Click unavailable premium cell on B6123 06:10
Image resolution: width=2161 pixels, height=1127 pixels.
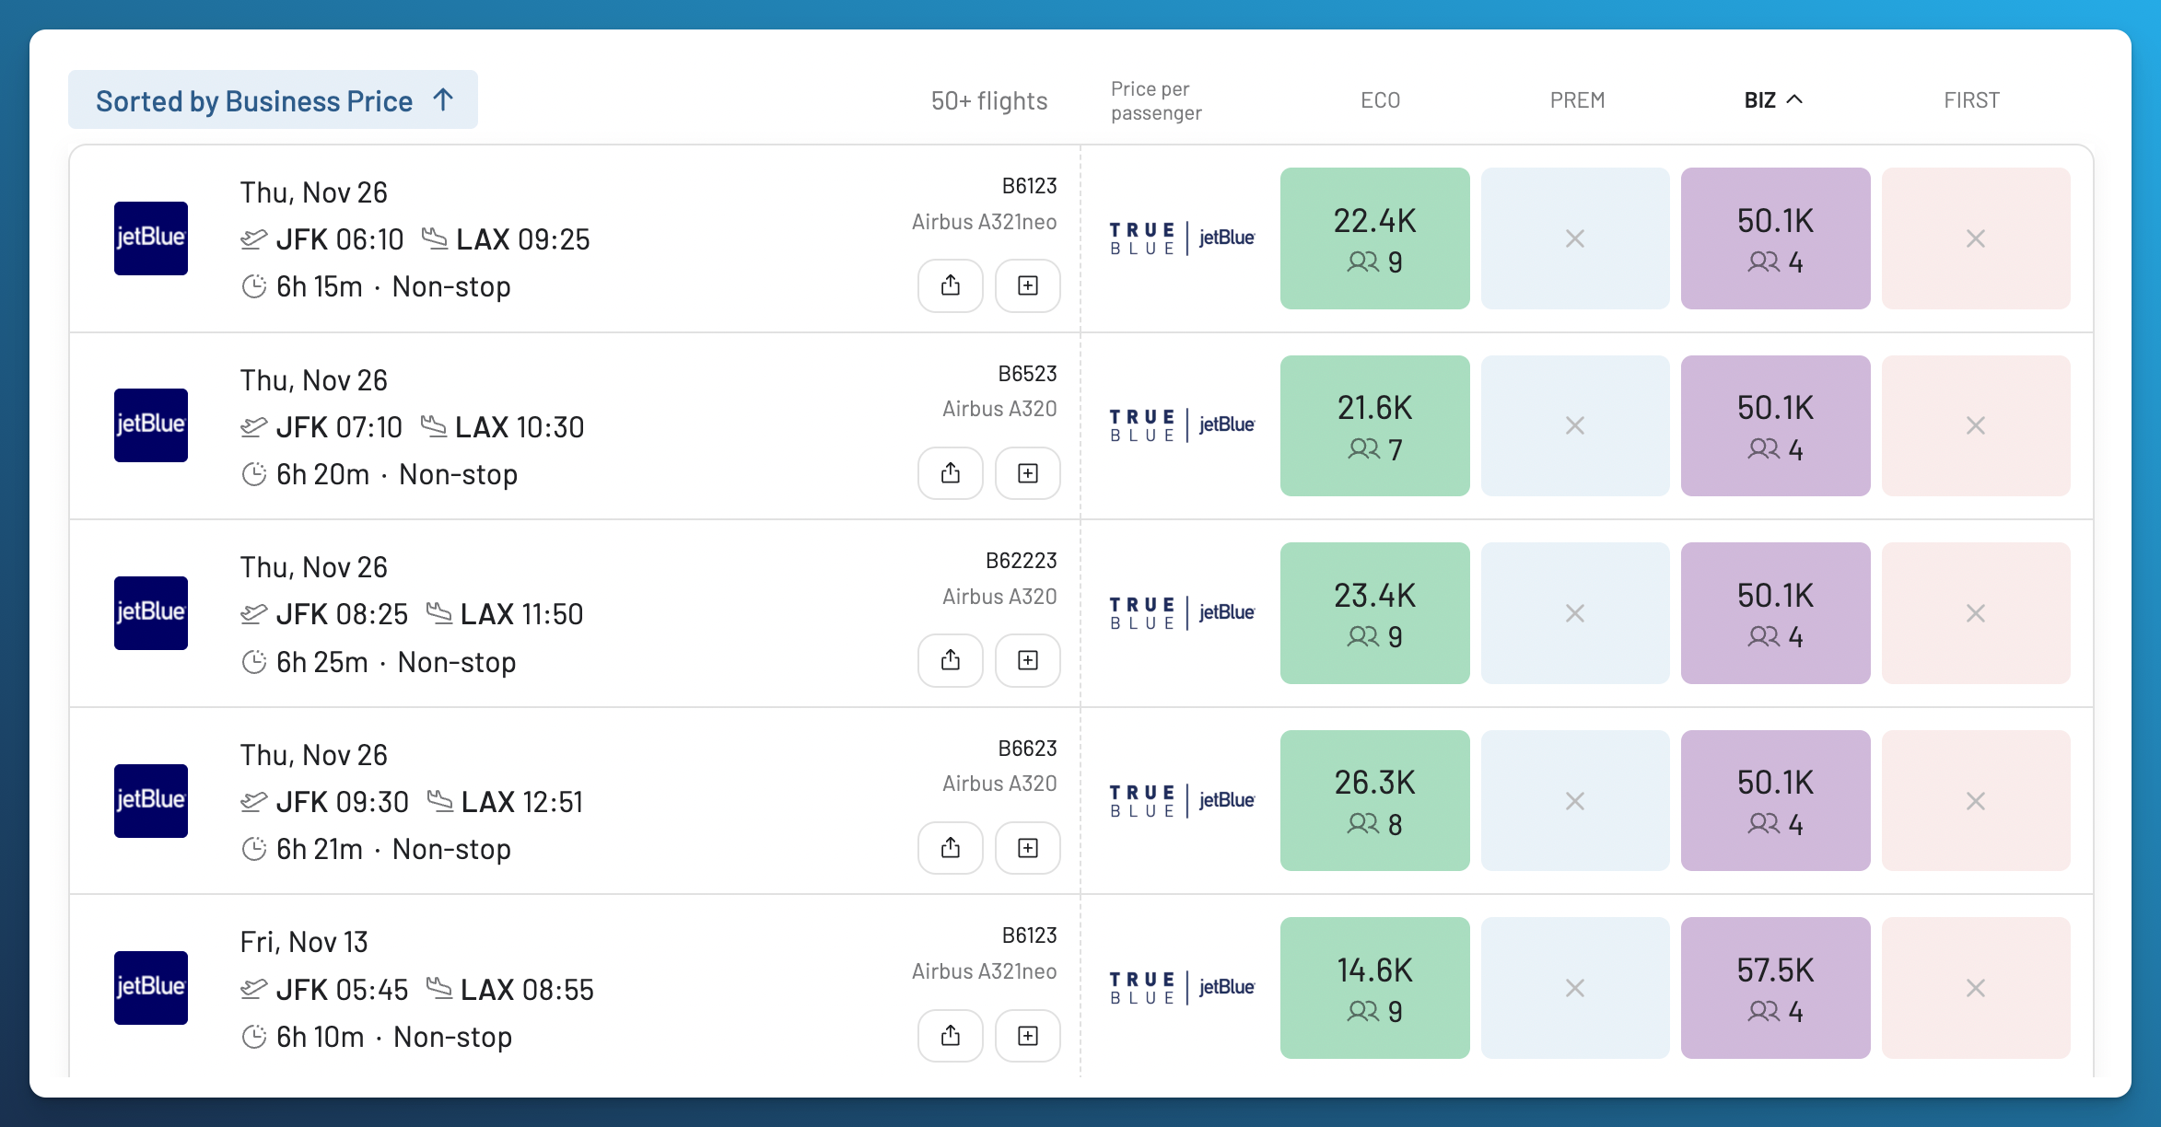coord(1575,238)
